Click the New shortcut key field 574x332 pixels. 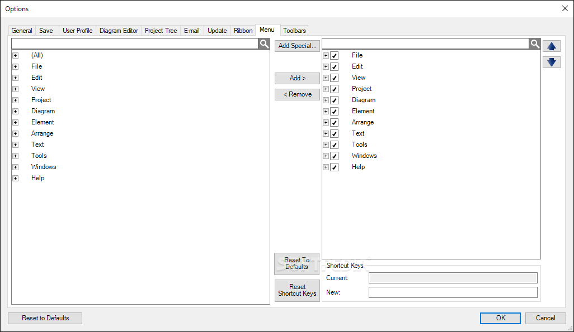point(453,292)
